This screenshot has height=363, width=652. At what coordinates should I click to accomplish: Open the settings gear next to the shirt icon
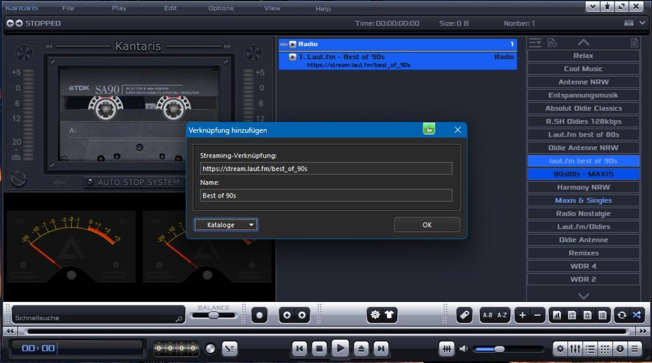click(x=375, y=315)
